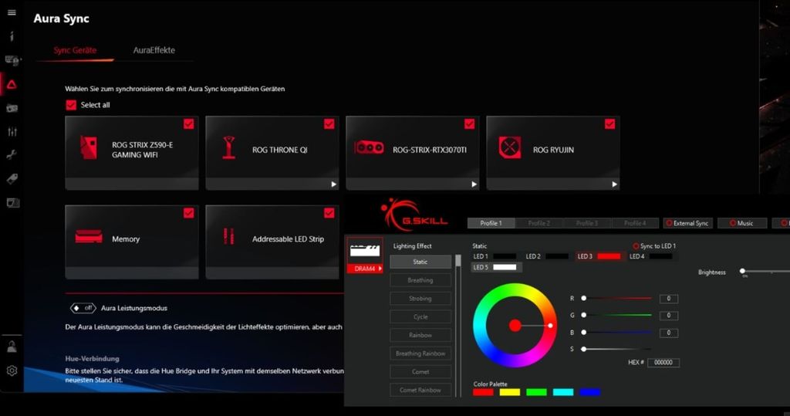Pick the green swatch in Color Palette
The image size is (790, 416).
coord(537,392)
